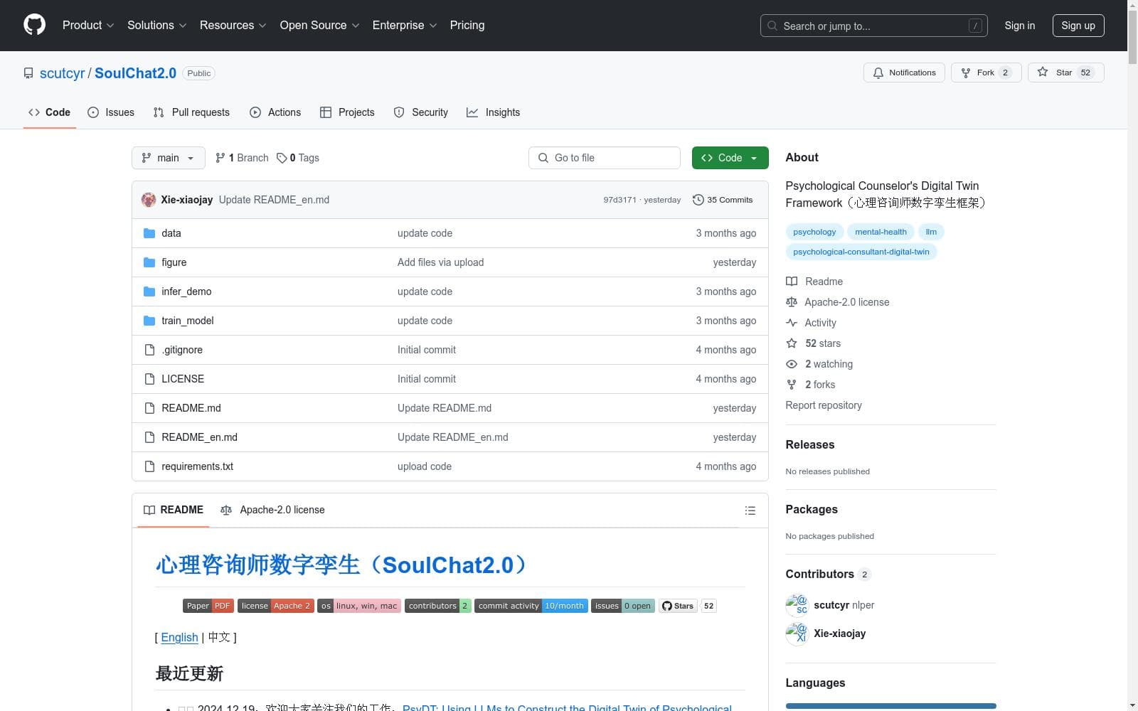Open the main branch dropdown
The height and width of the screenshot is (711, 1138).
pos(168,158)
